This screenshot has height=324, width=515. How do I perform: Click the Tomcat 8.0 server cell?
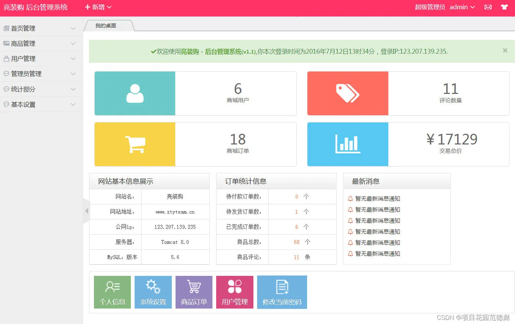175,242
